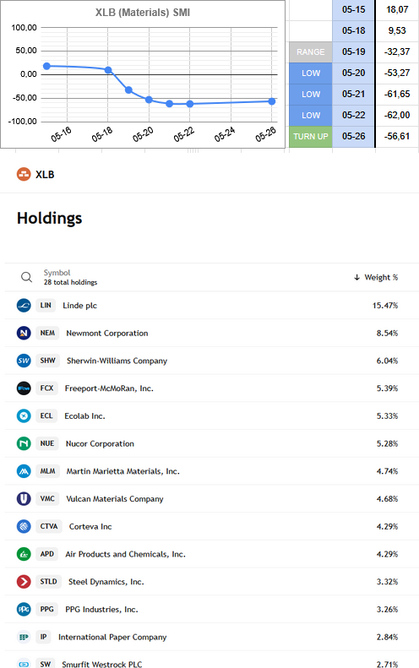Open the MLM ticker badge
Image resolution: width=419 pixels, height=668 pixels.
[48, 471]
